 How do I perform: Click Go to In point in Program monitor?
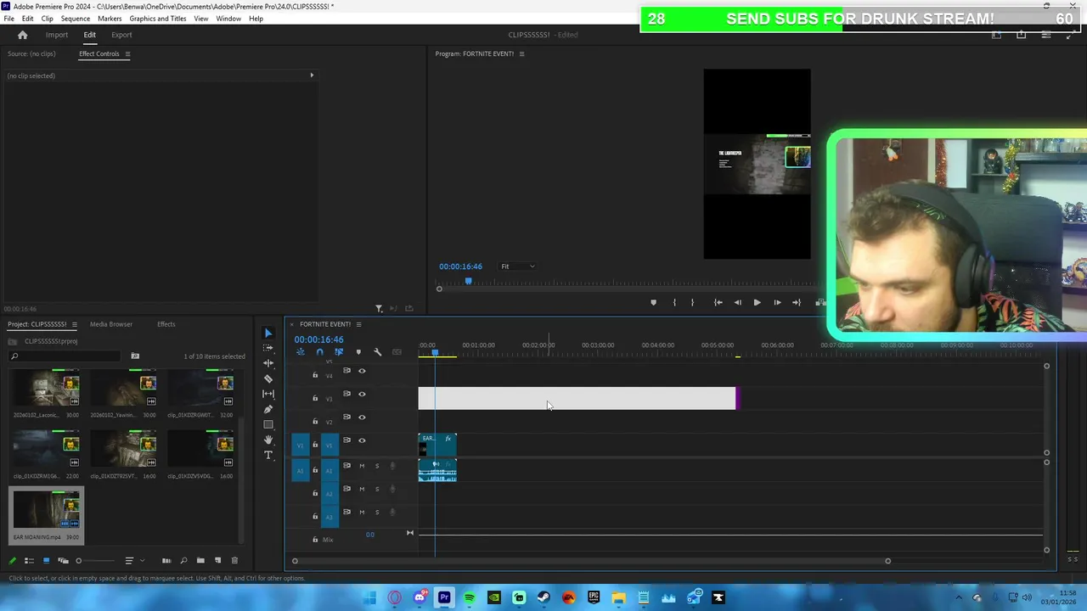point(718,302)
